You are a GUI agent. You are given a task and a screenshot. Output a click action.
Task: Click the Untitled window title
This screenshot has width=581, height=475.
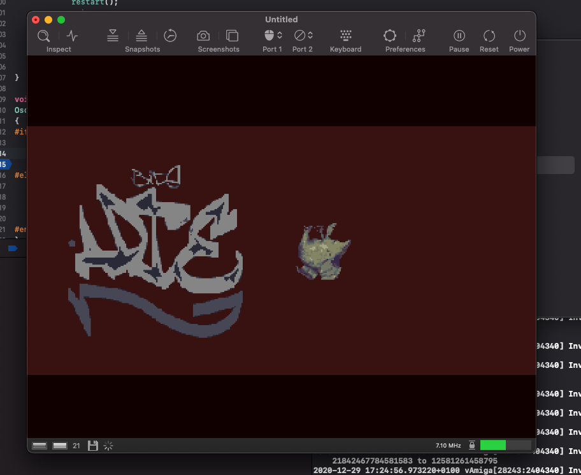pyautogui.click(x=281, y=19)
